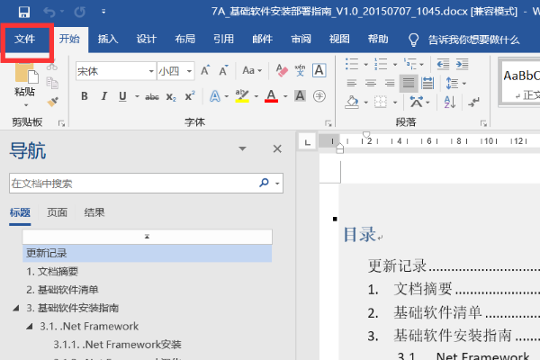Click the Increase Indent icon
Screen dimensions: 540x360
[x=463, y=64]
